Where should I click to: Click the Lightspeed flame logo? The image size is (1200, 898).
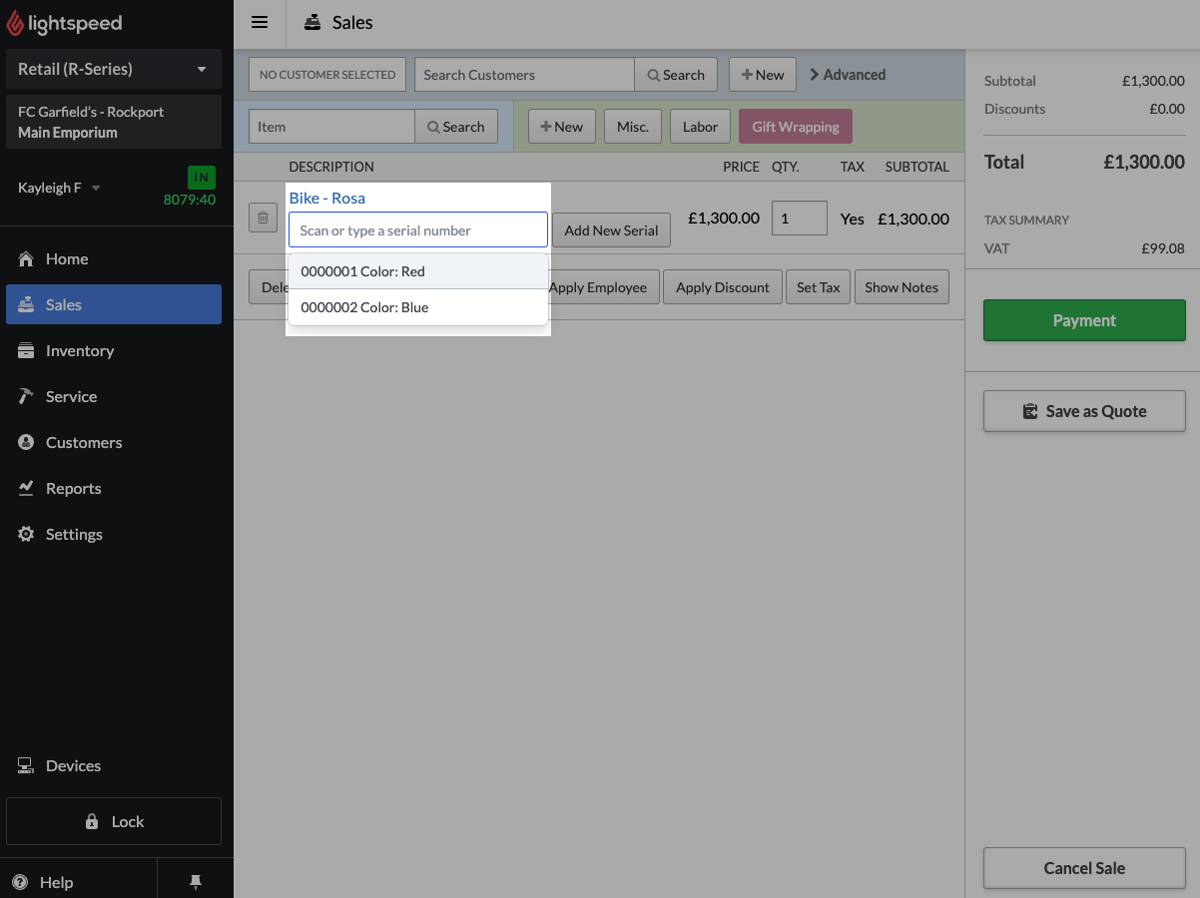coord(15,23)
